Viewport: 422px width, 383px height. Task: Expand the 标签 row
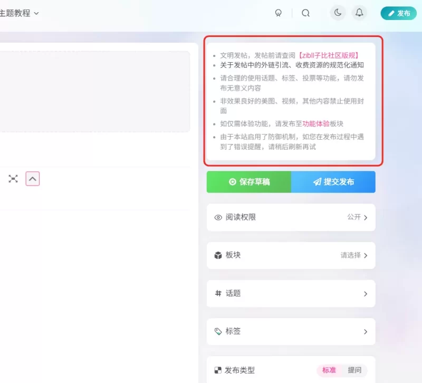(291, 331)
